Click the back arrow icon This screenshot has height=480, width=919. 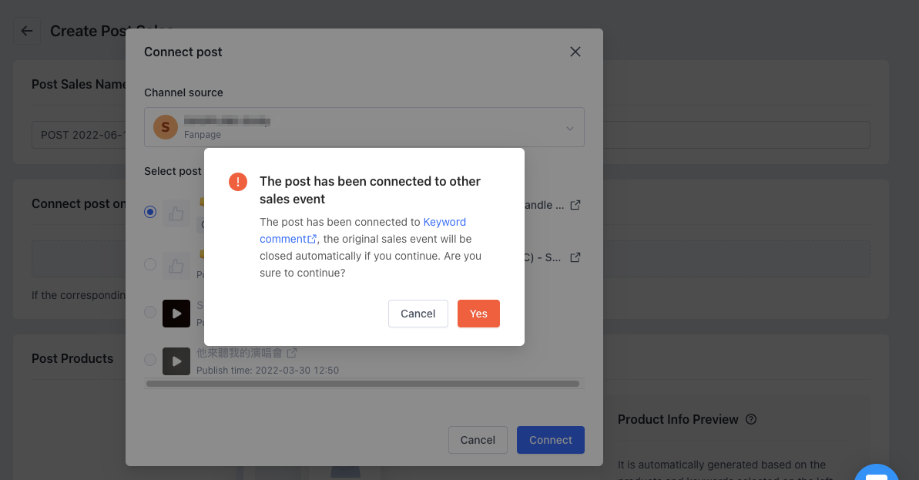click(27, 32)
